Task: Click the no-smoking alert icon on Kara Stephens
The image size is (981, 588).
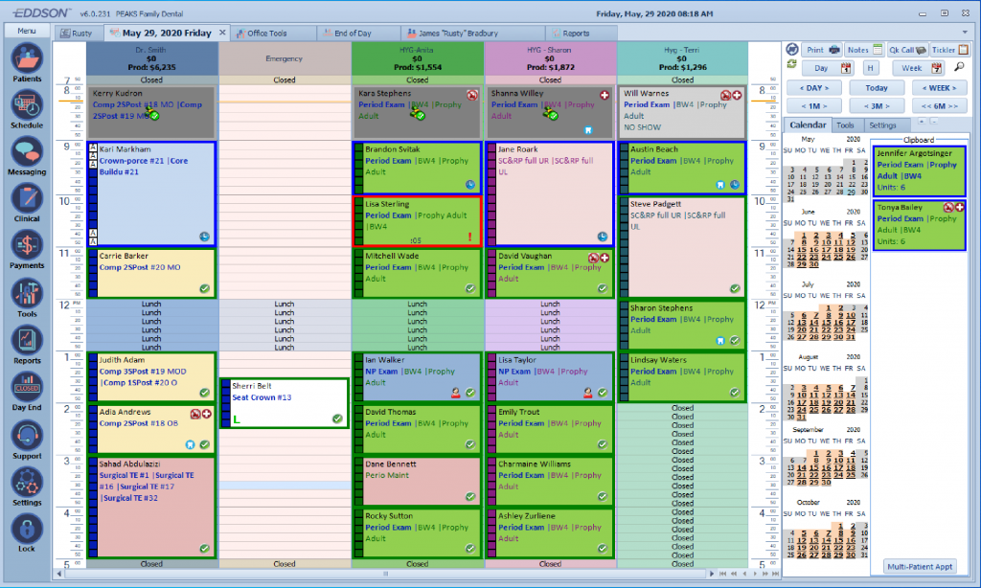Action: (471, 95)
